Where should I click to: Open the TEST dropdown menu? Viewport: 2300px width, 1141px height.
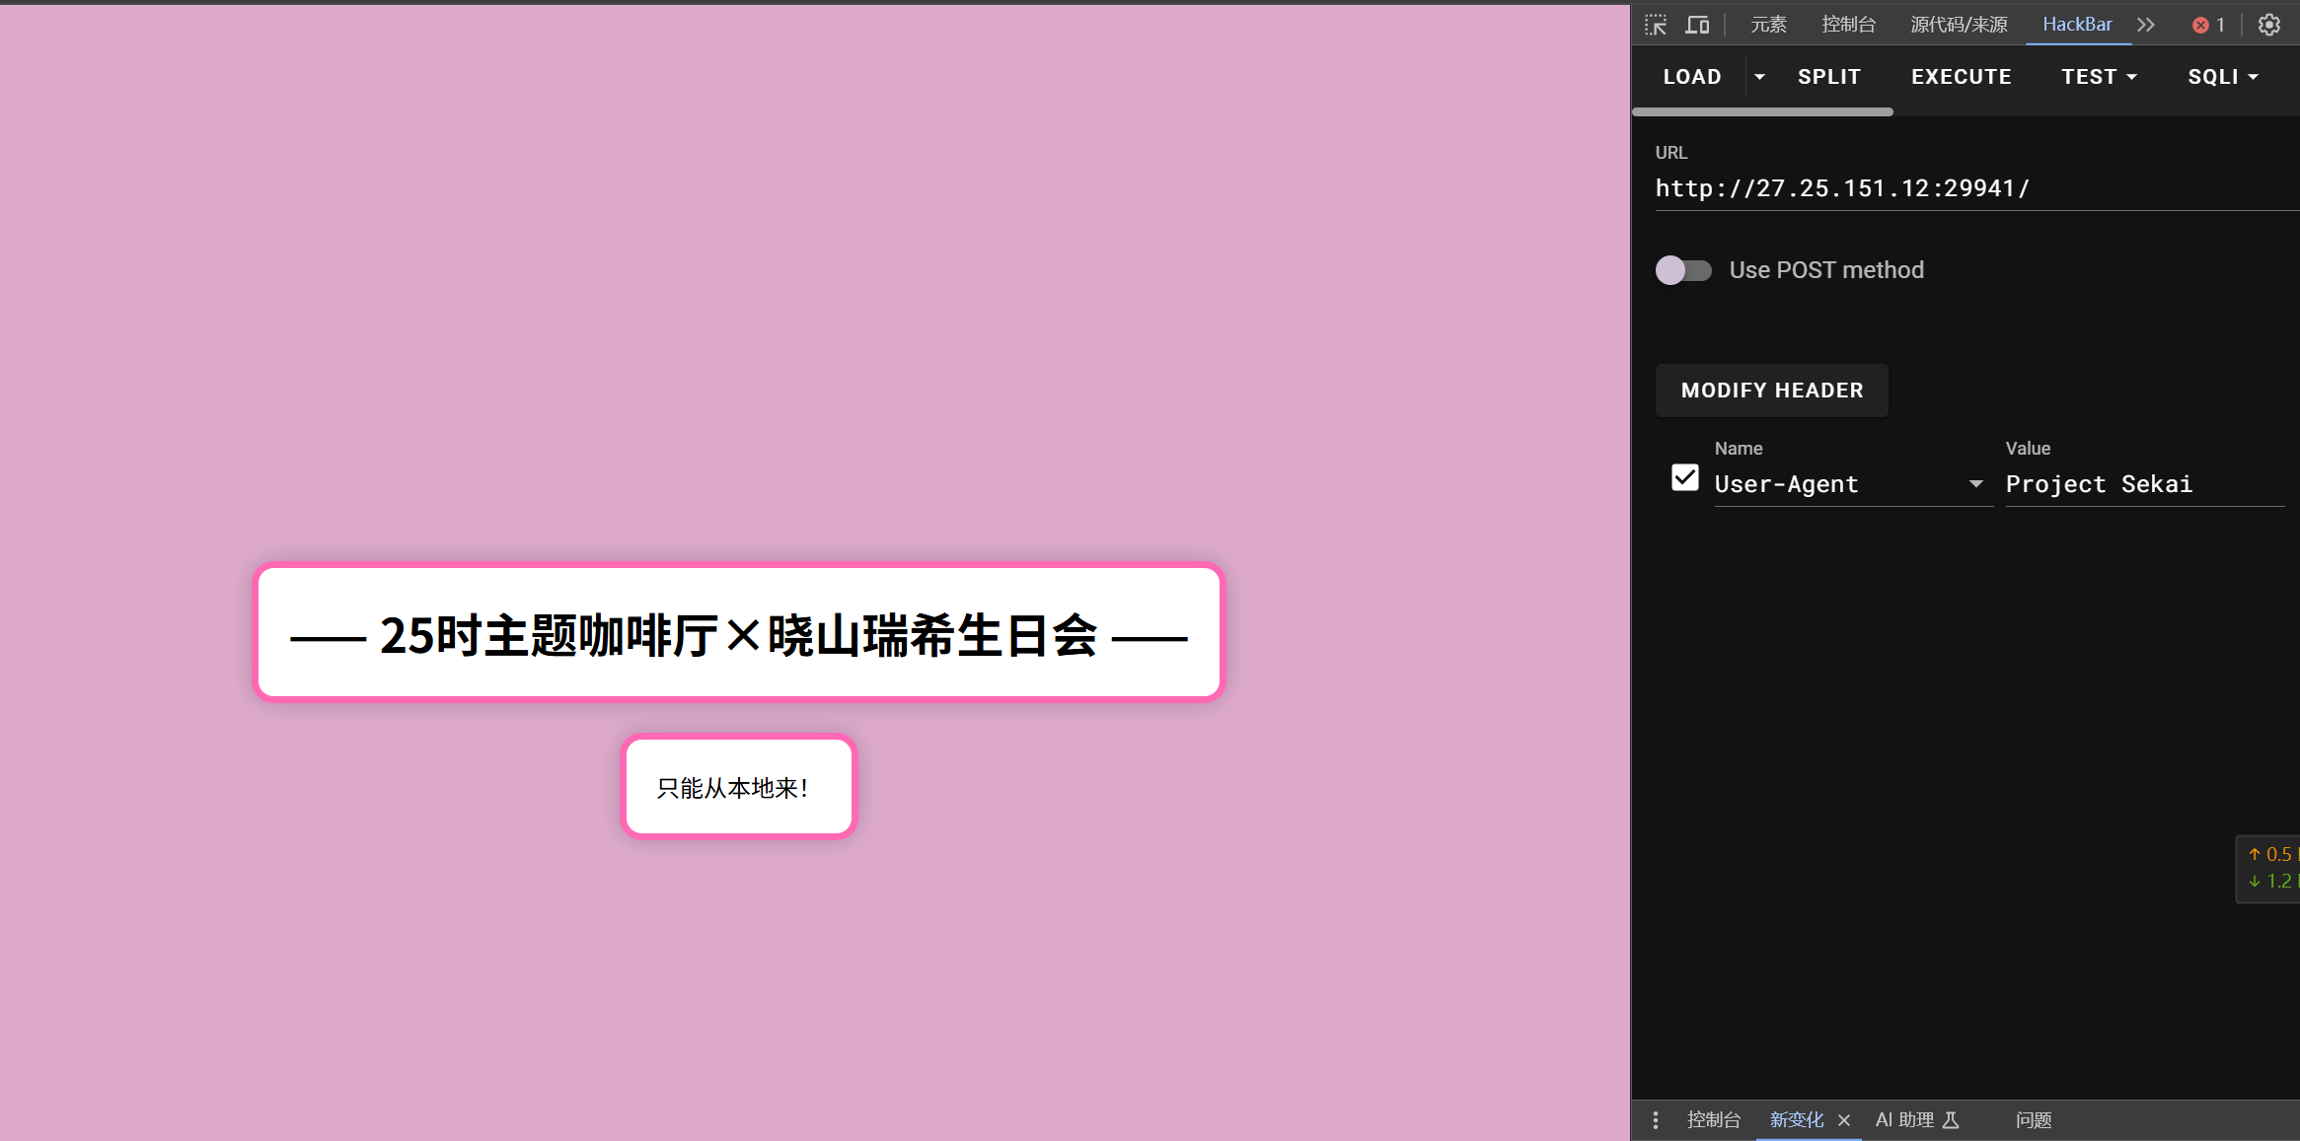pyautogui.click(x=2099, y=77)
